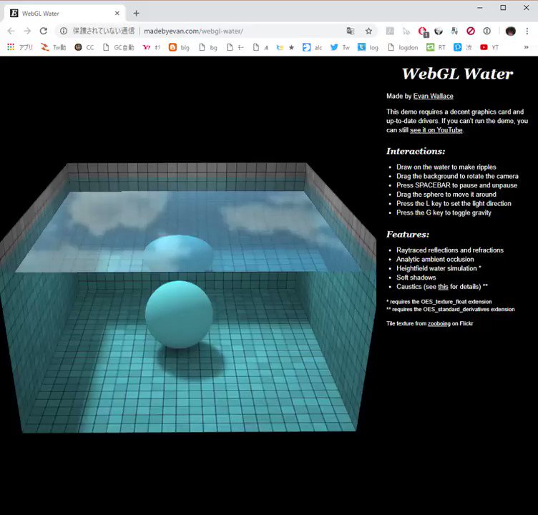The width and height of the screenshot is (538, 515).
Task: Open the logdon bookmark
Action: tap(403, 47)
